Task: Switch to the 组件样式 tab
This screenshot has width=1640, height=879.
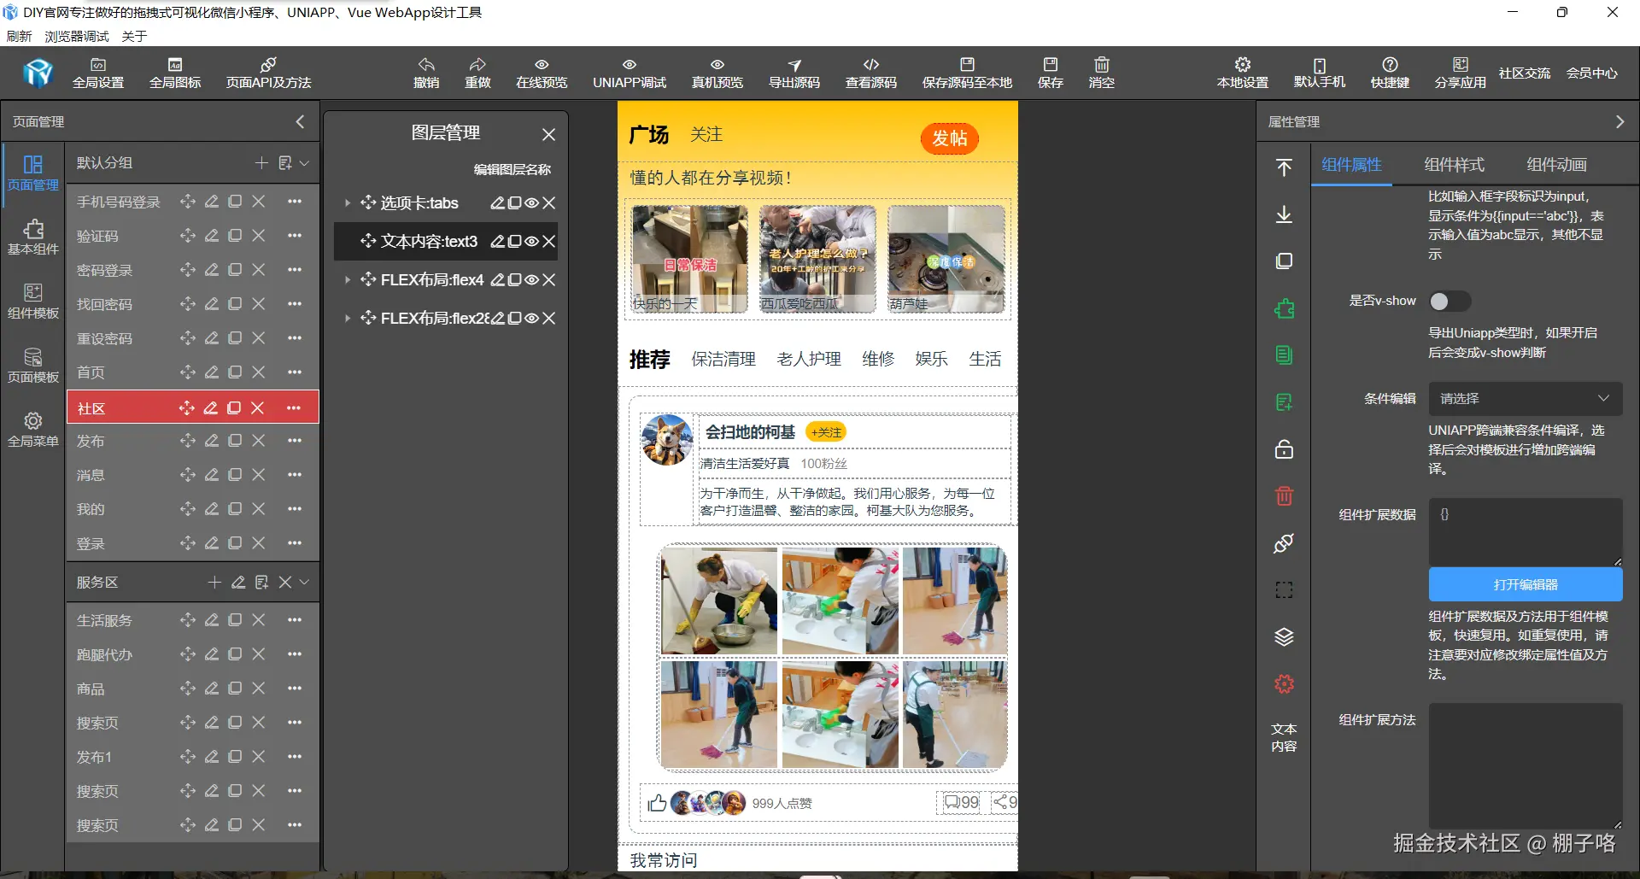Action: [1454, 165]
